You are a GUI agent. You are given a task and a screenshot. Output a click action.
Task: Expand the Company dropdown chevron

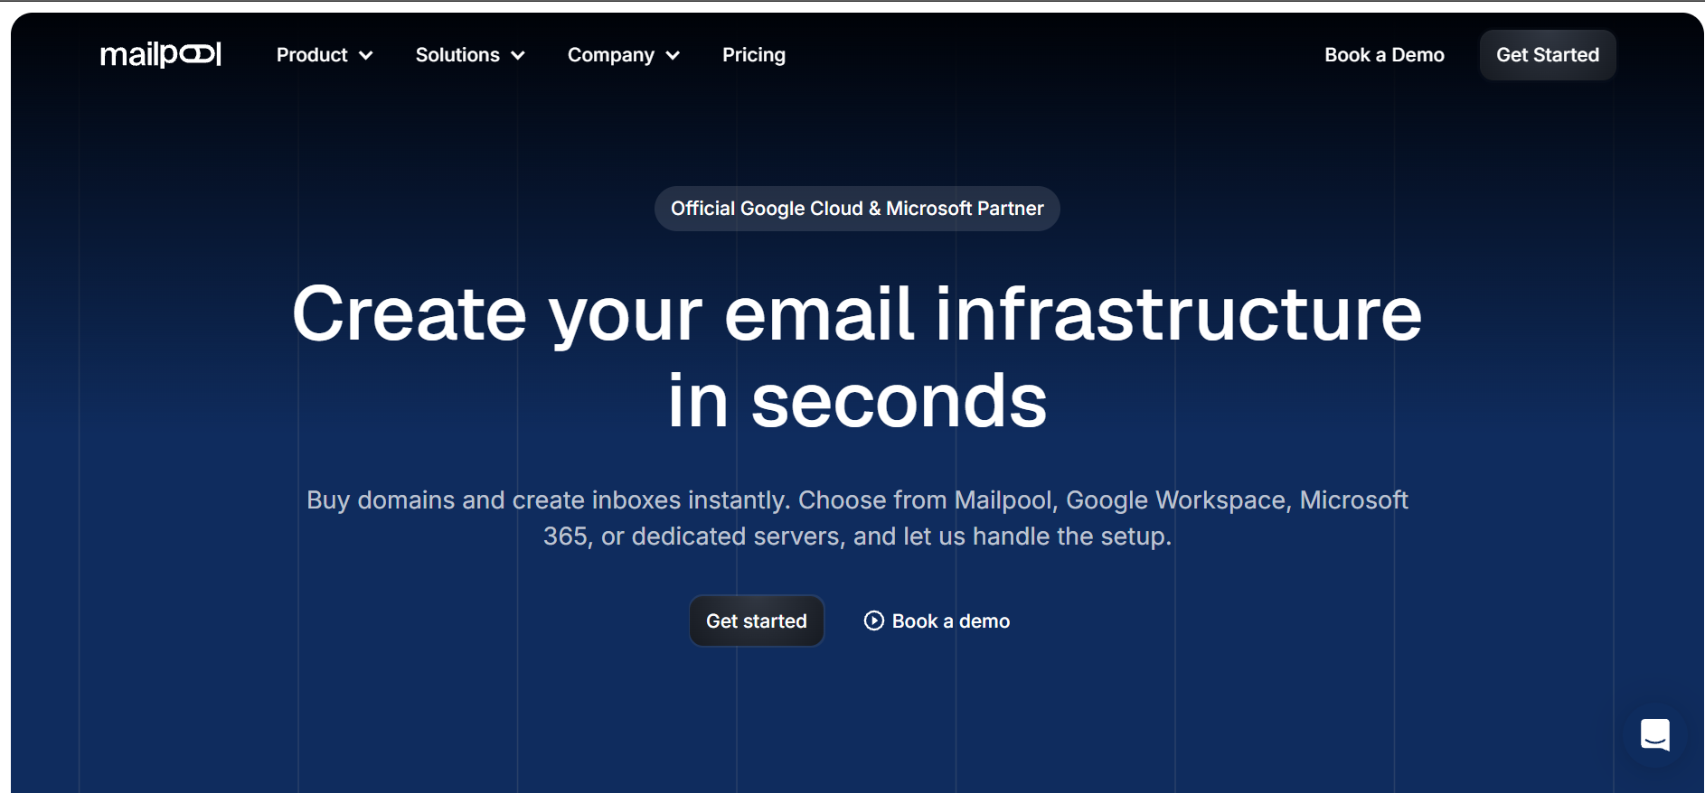tap(673, 55)
